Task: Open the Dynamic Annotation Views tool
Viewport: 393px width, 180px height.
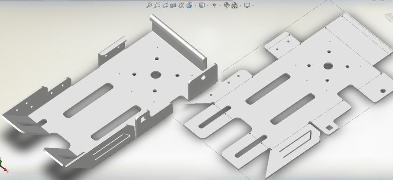Action: 181,5
